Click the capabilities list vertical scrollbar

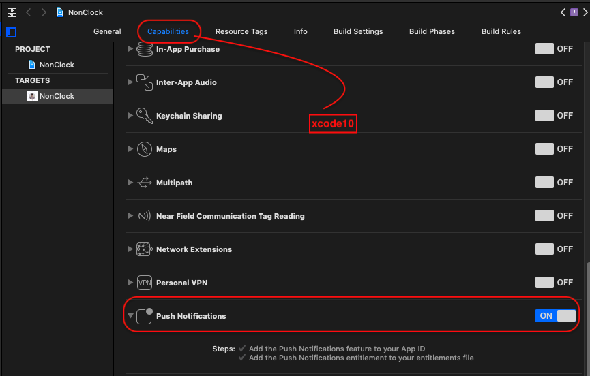coord(588,319)
